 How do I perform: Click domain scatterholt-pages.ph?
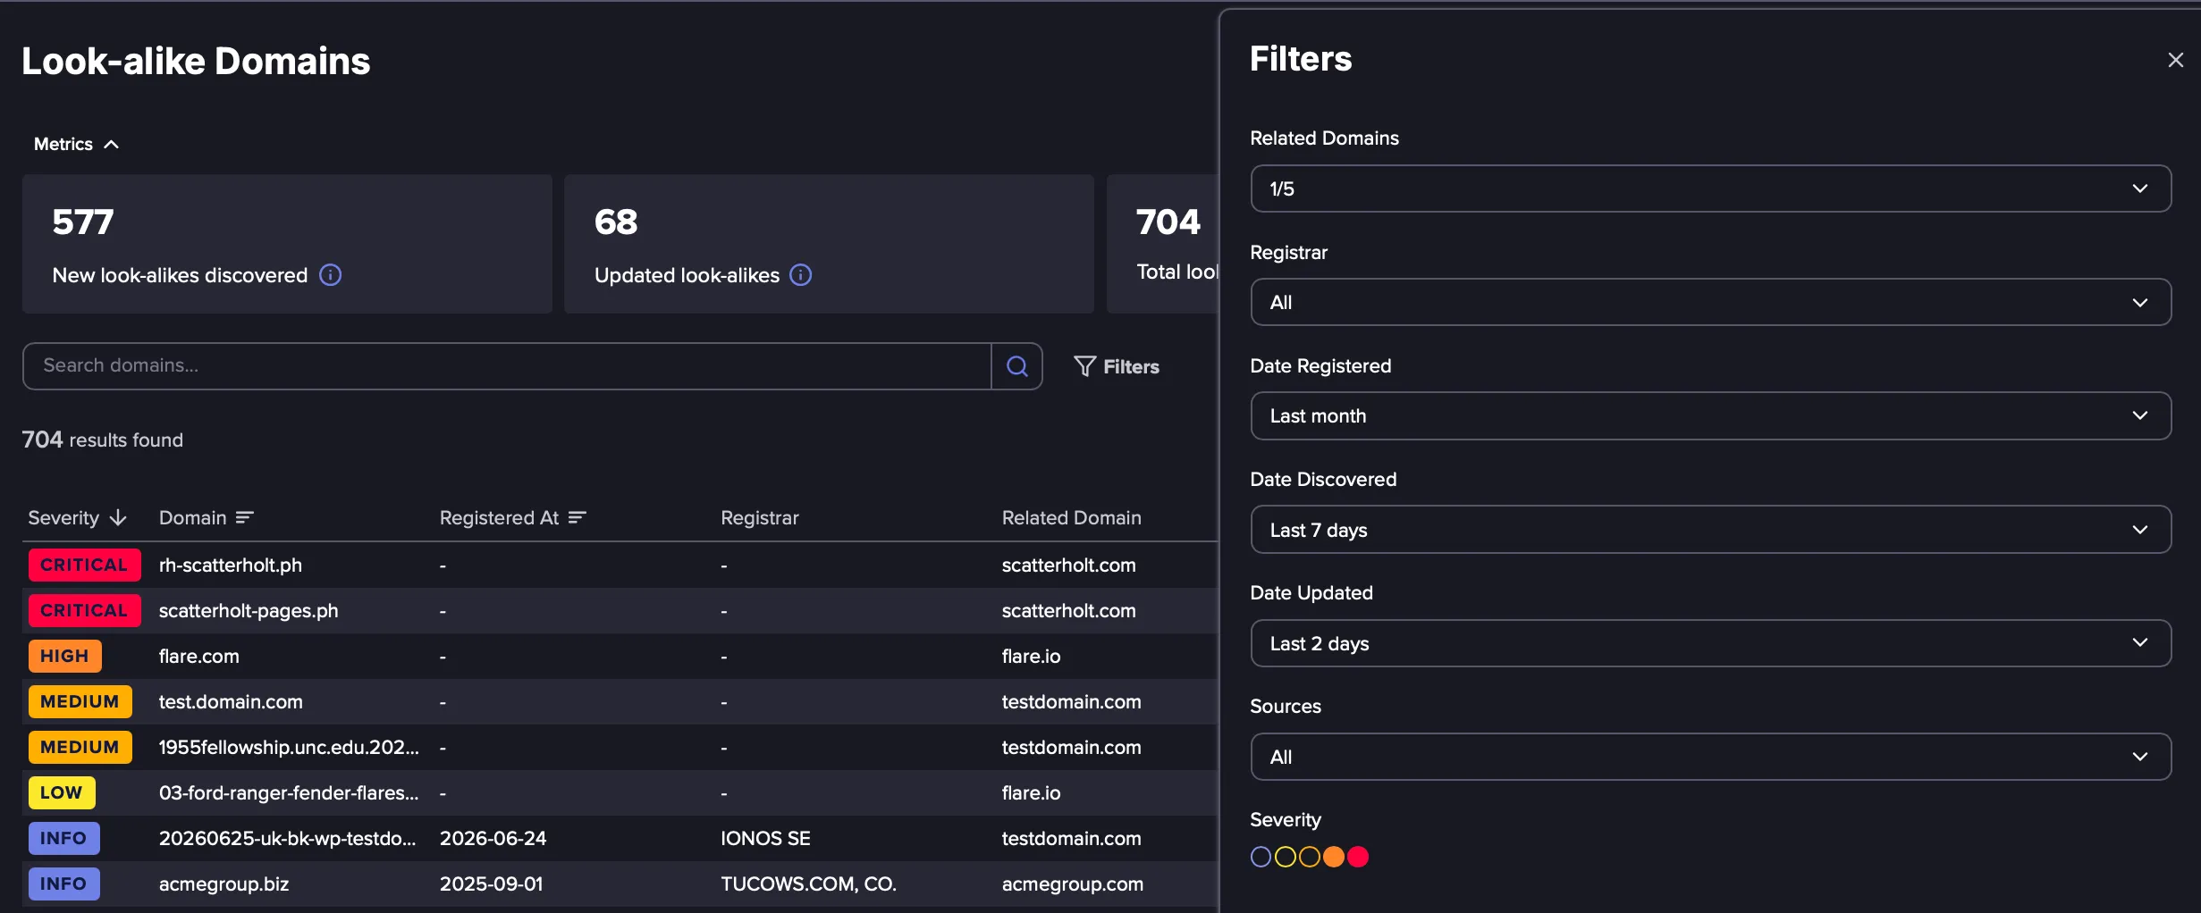249,611
